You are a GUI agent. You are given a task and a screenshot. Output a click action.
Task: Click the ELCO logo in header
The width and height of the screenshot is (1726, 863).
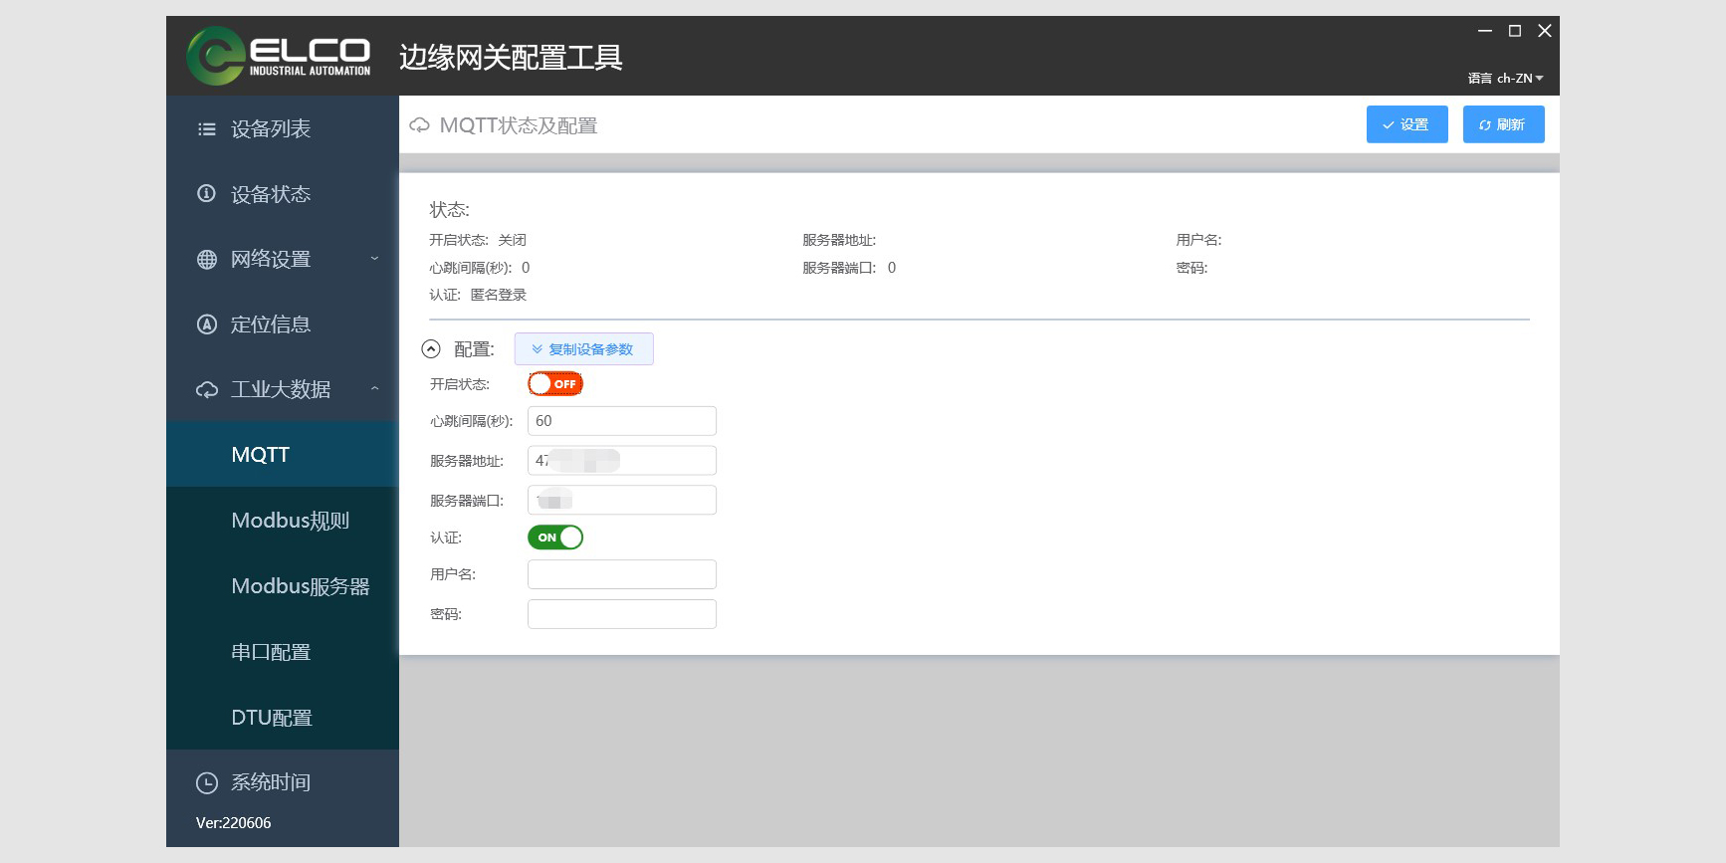(279, 56)
